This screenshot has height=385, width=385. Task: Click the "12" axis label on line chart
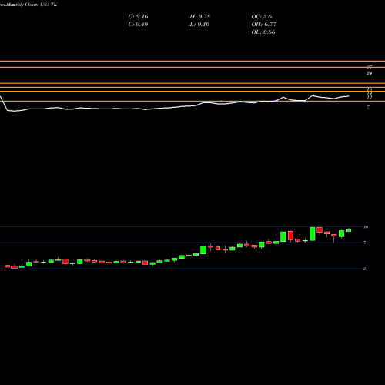(370, 98)
